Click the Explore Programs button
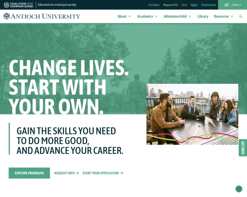Image resolution: width=247 pixels, height=197 pixels. pyautogui.click(x=29, y=173)
